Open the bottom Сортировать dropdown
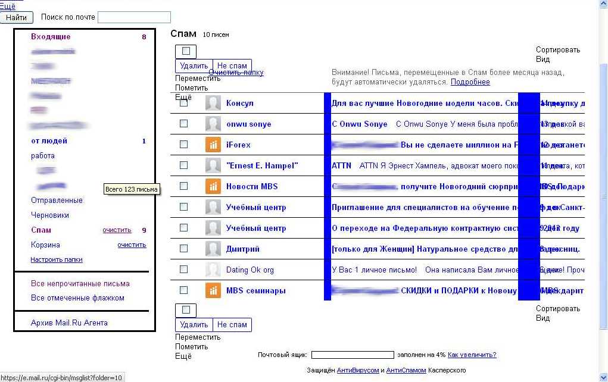The image size is (608, 382). (558, 308)
